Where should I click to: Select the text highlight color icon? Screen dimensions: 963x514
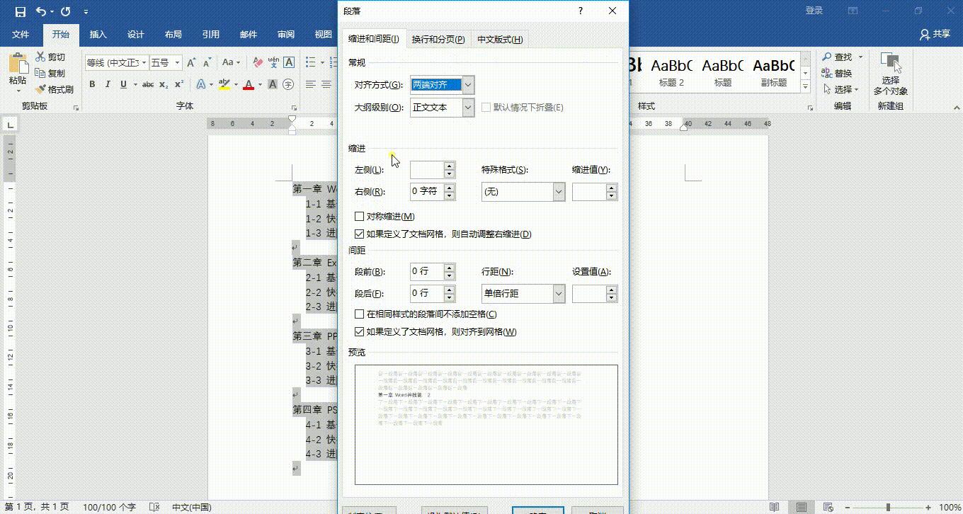(225, 84)
